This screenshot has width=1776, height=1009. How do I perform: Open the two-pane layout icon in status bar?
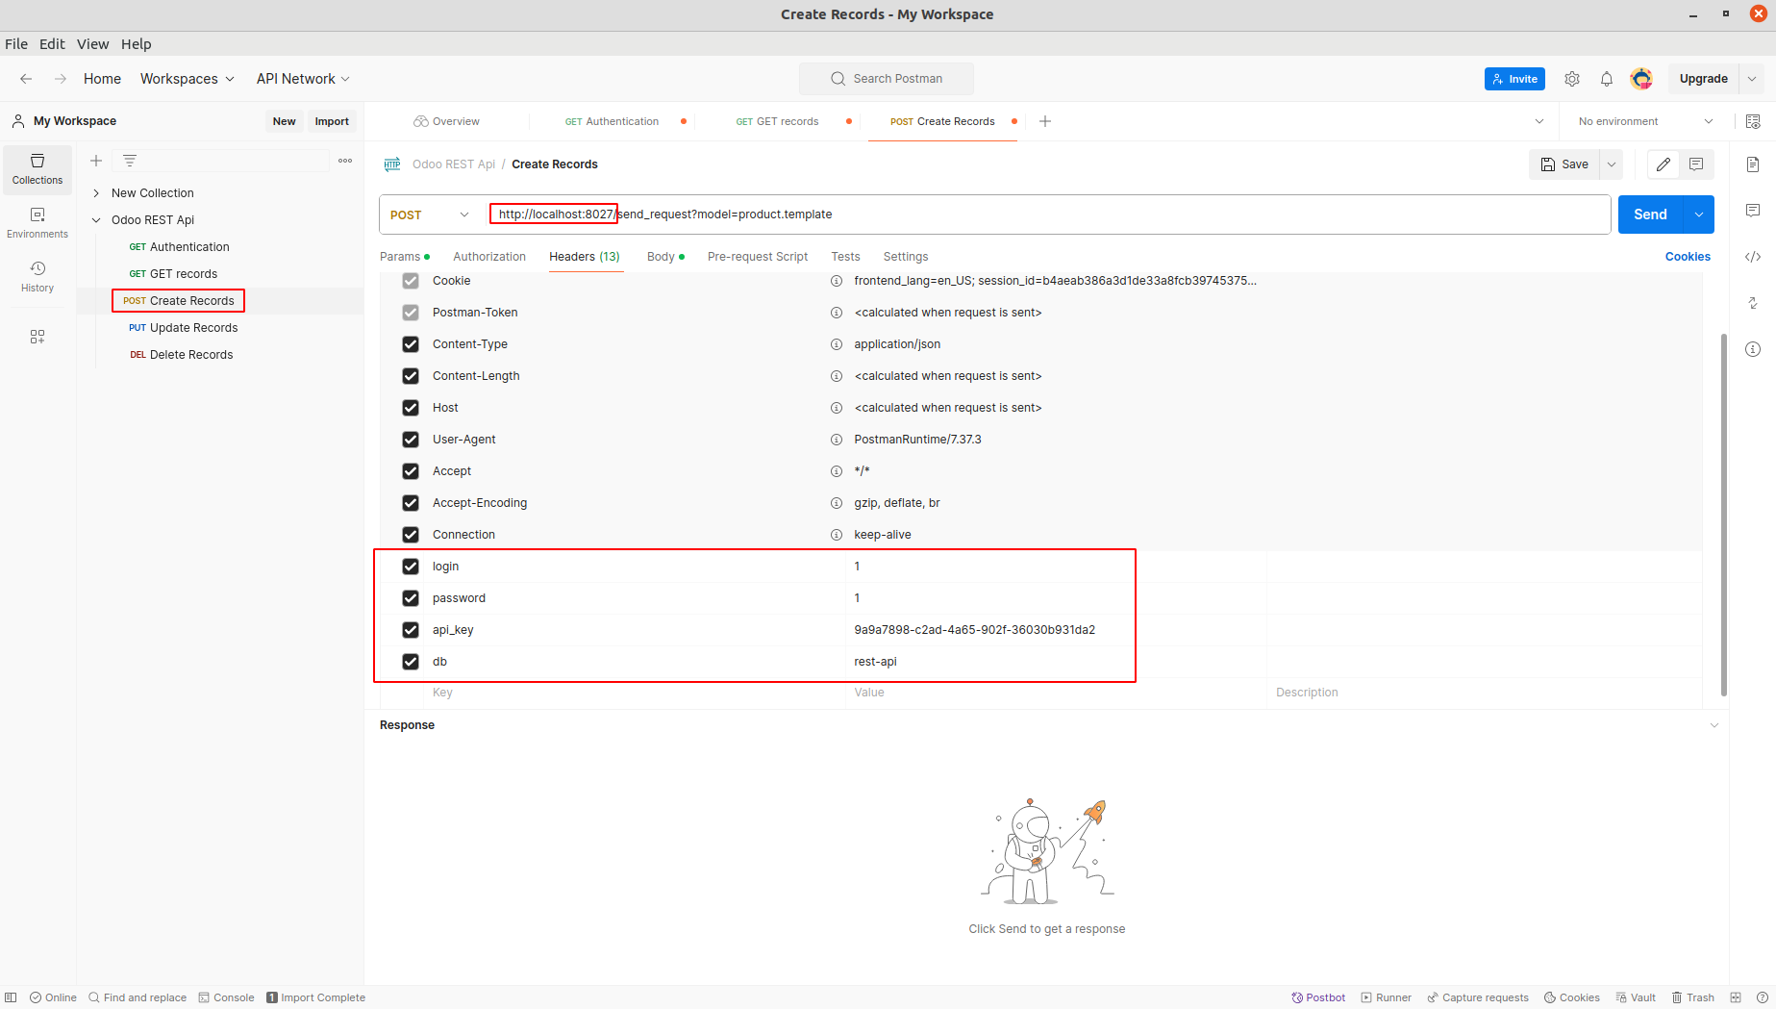coord(1736,997)
